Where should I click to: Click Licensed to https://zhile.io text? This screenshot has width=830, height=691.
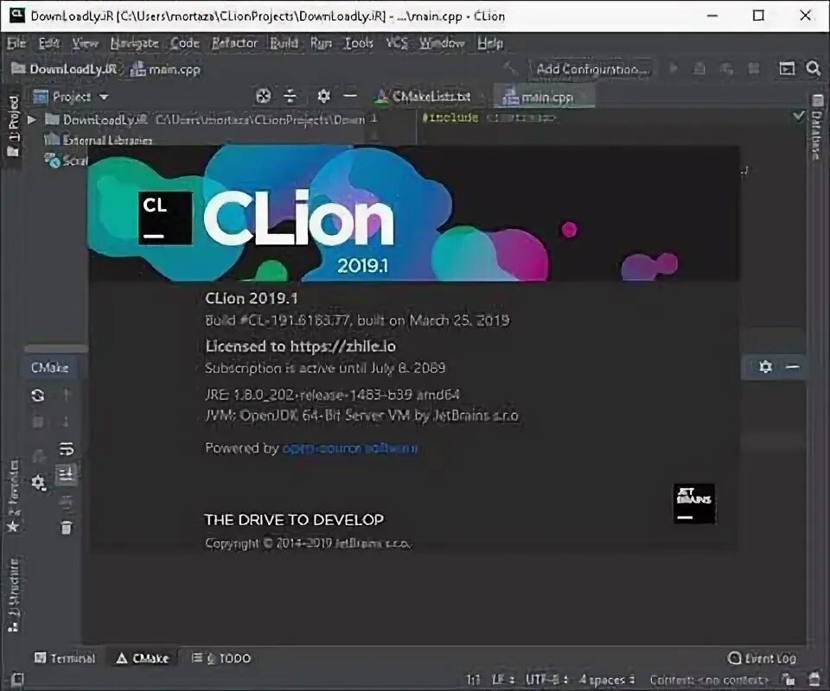tap(300, 346)
